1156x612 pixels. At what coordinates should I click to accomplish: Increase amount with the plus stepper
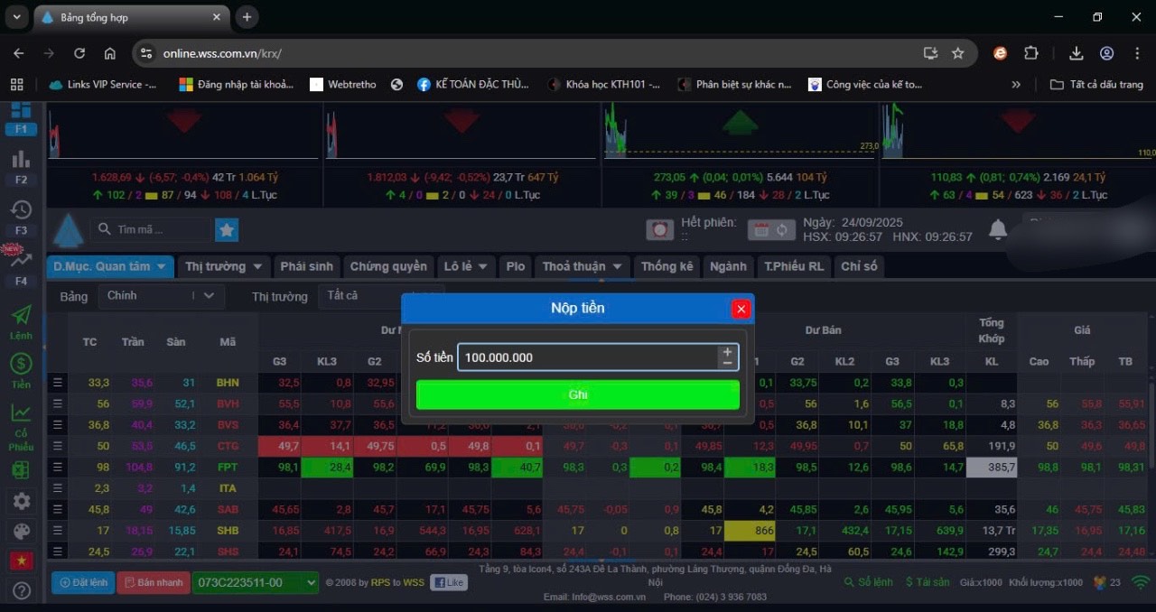click(x=727, y=352)
